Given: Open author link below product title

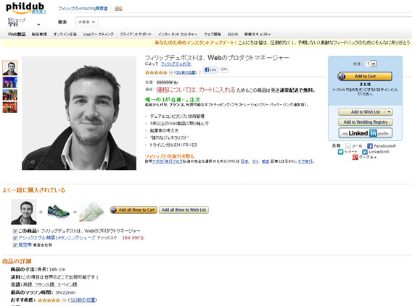Looking at the screenshot, I should pyautogui.click(x=176, y=64).
